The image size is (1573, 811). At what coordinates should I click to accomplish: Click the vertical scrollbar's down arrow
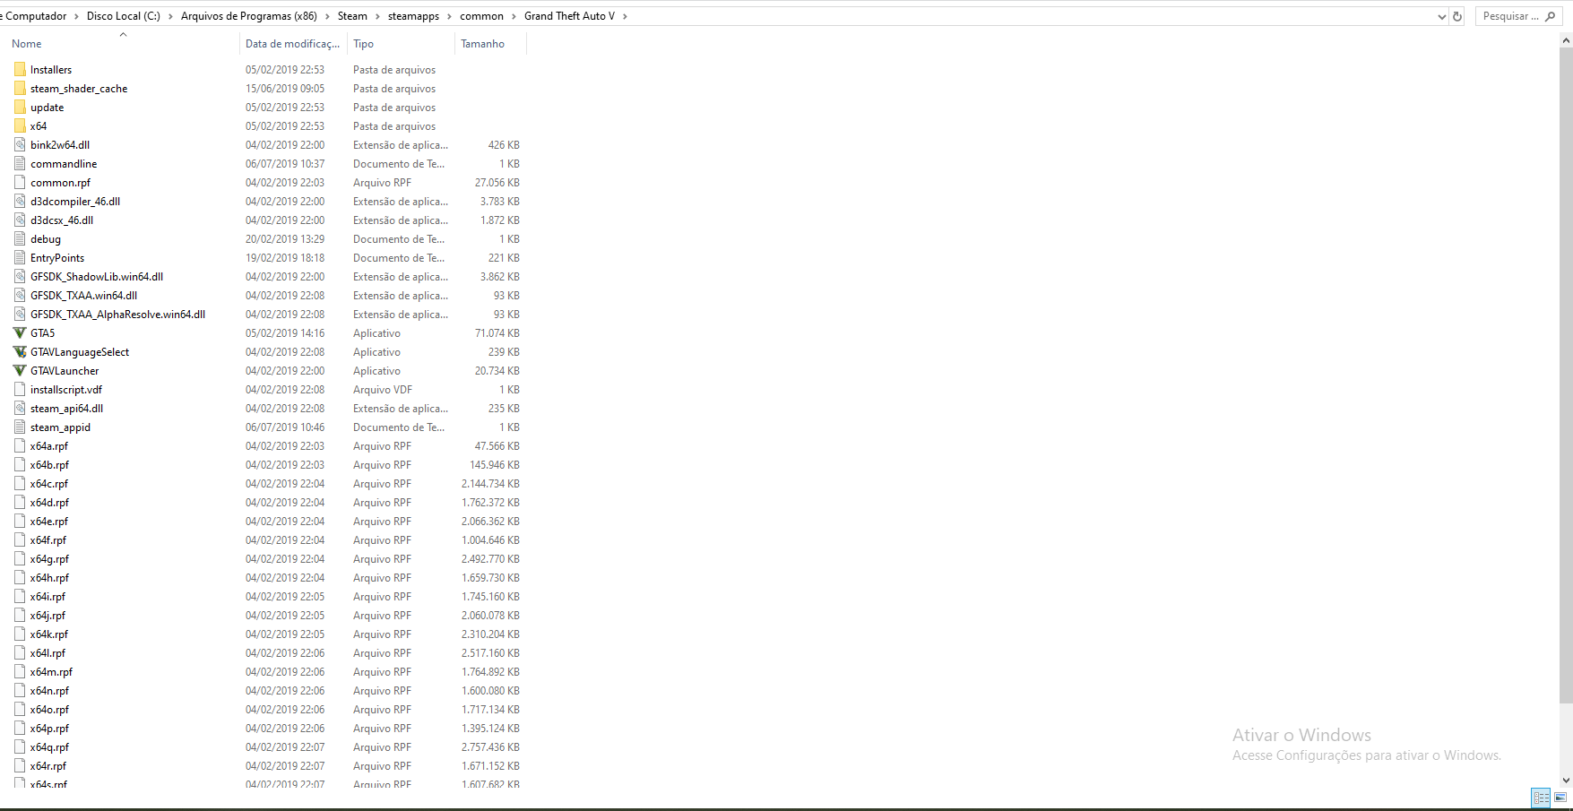[1567, 779]
